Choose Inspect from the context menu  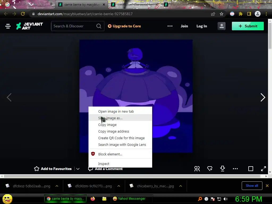(120, 164)
